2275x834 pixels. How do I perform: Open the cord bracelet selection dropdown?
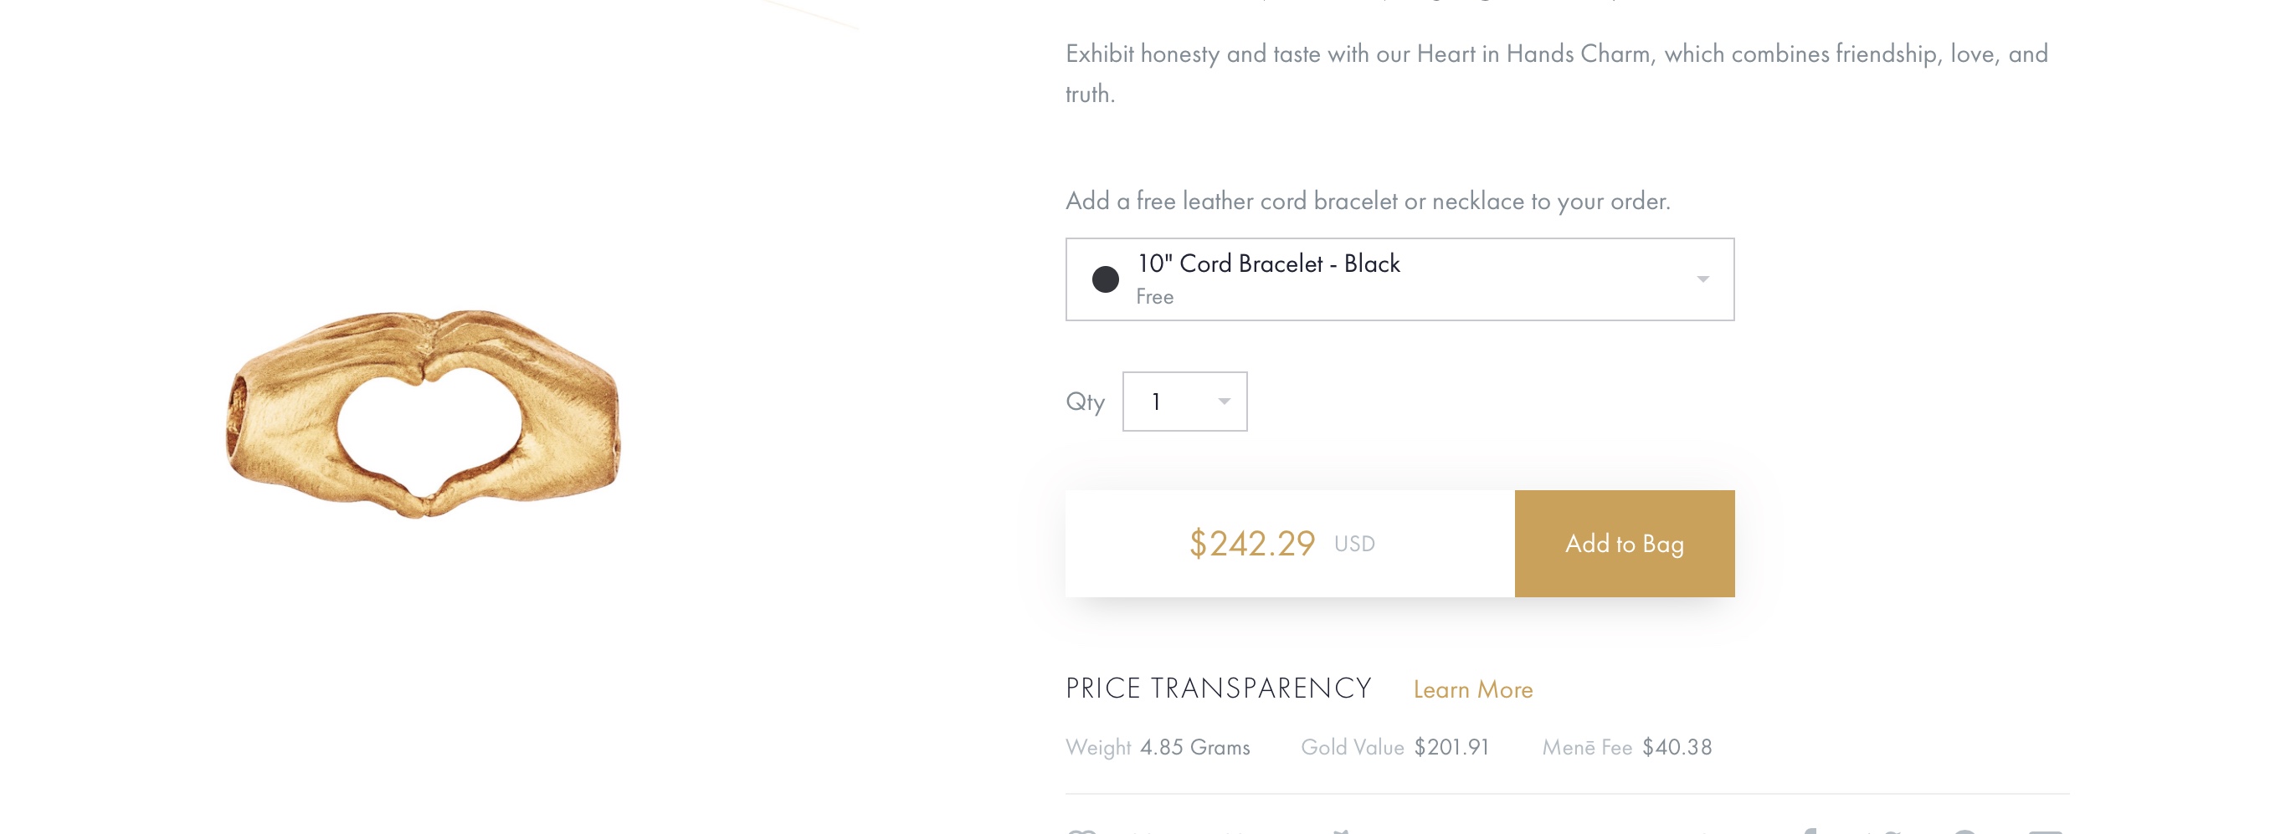pyautogui.click(x=1399, y=279)
